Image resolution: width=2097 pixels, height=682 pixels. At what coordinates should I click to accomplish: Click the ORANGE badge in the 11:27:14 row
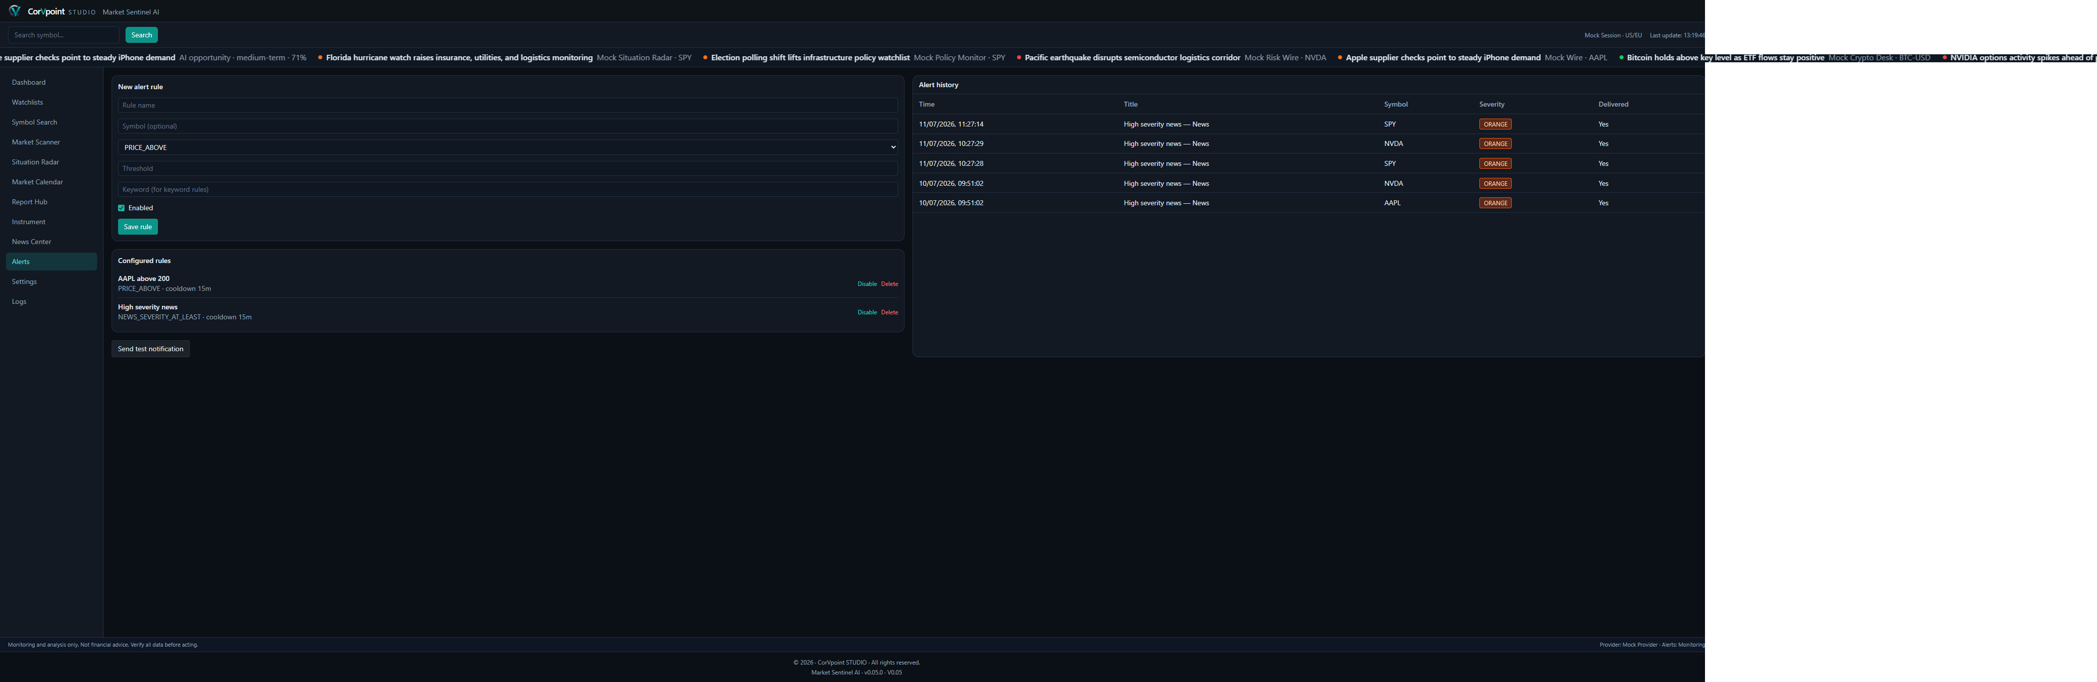pyautogui.click(x=1495, y=125)
